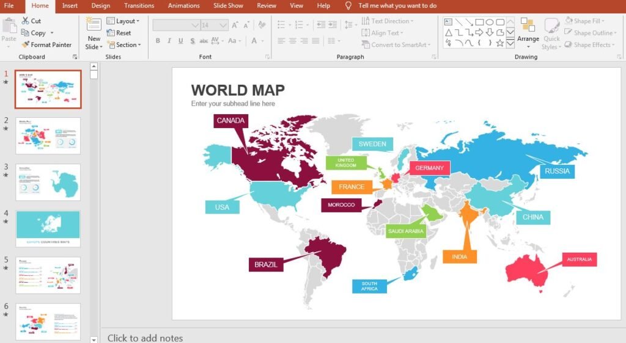Click Convert to SmartArt button

coord(396,45)
